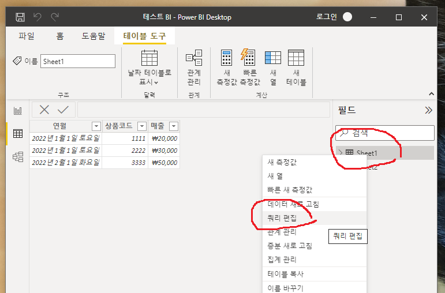Screen dimensions: 445x293
Task: Click the empty formula bar
Action: (204, 110)
